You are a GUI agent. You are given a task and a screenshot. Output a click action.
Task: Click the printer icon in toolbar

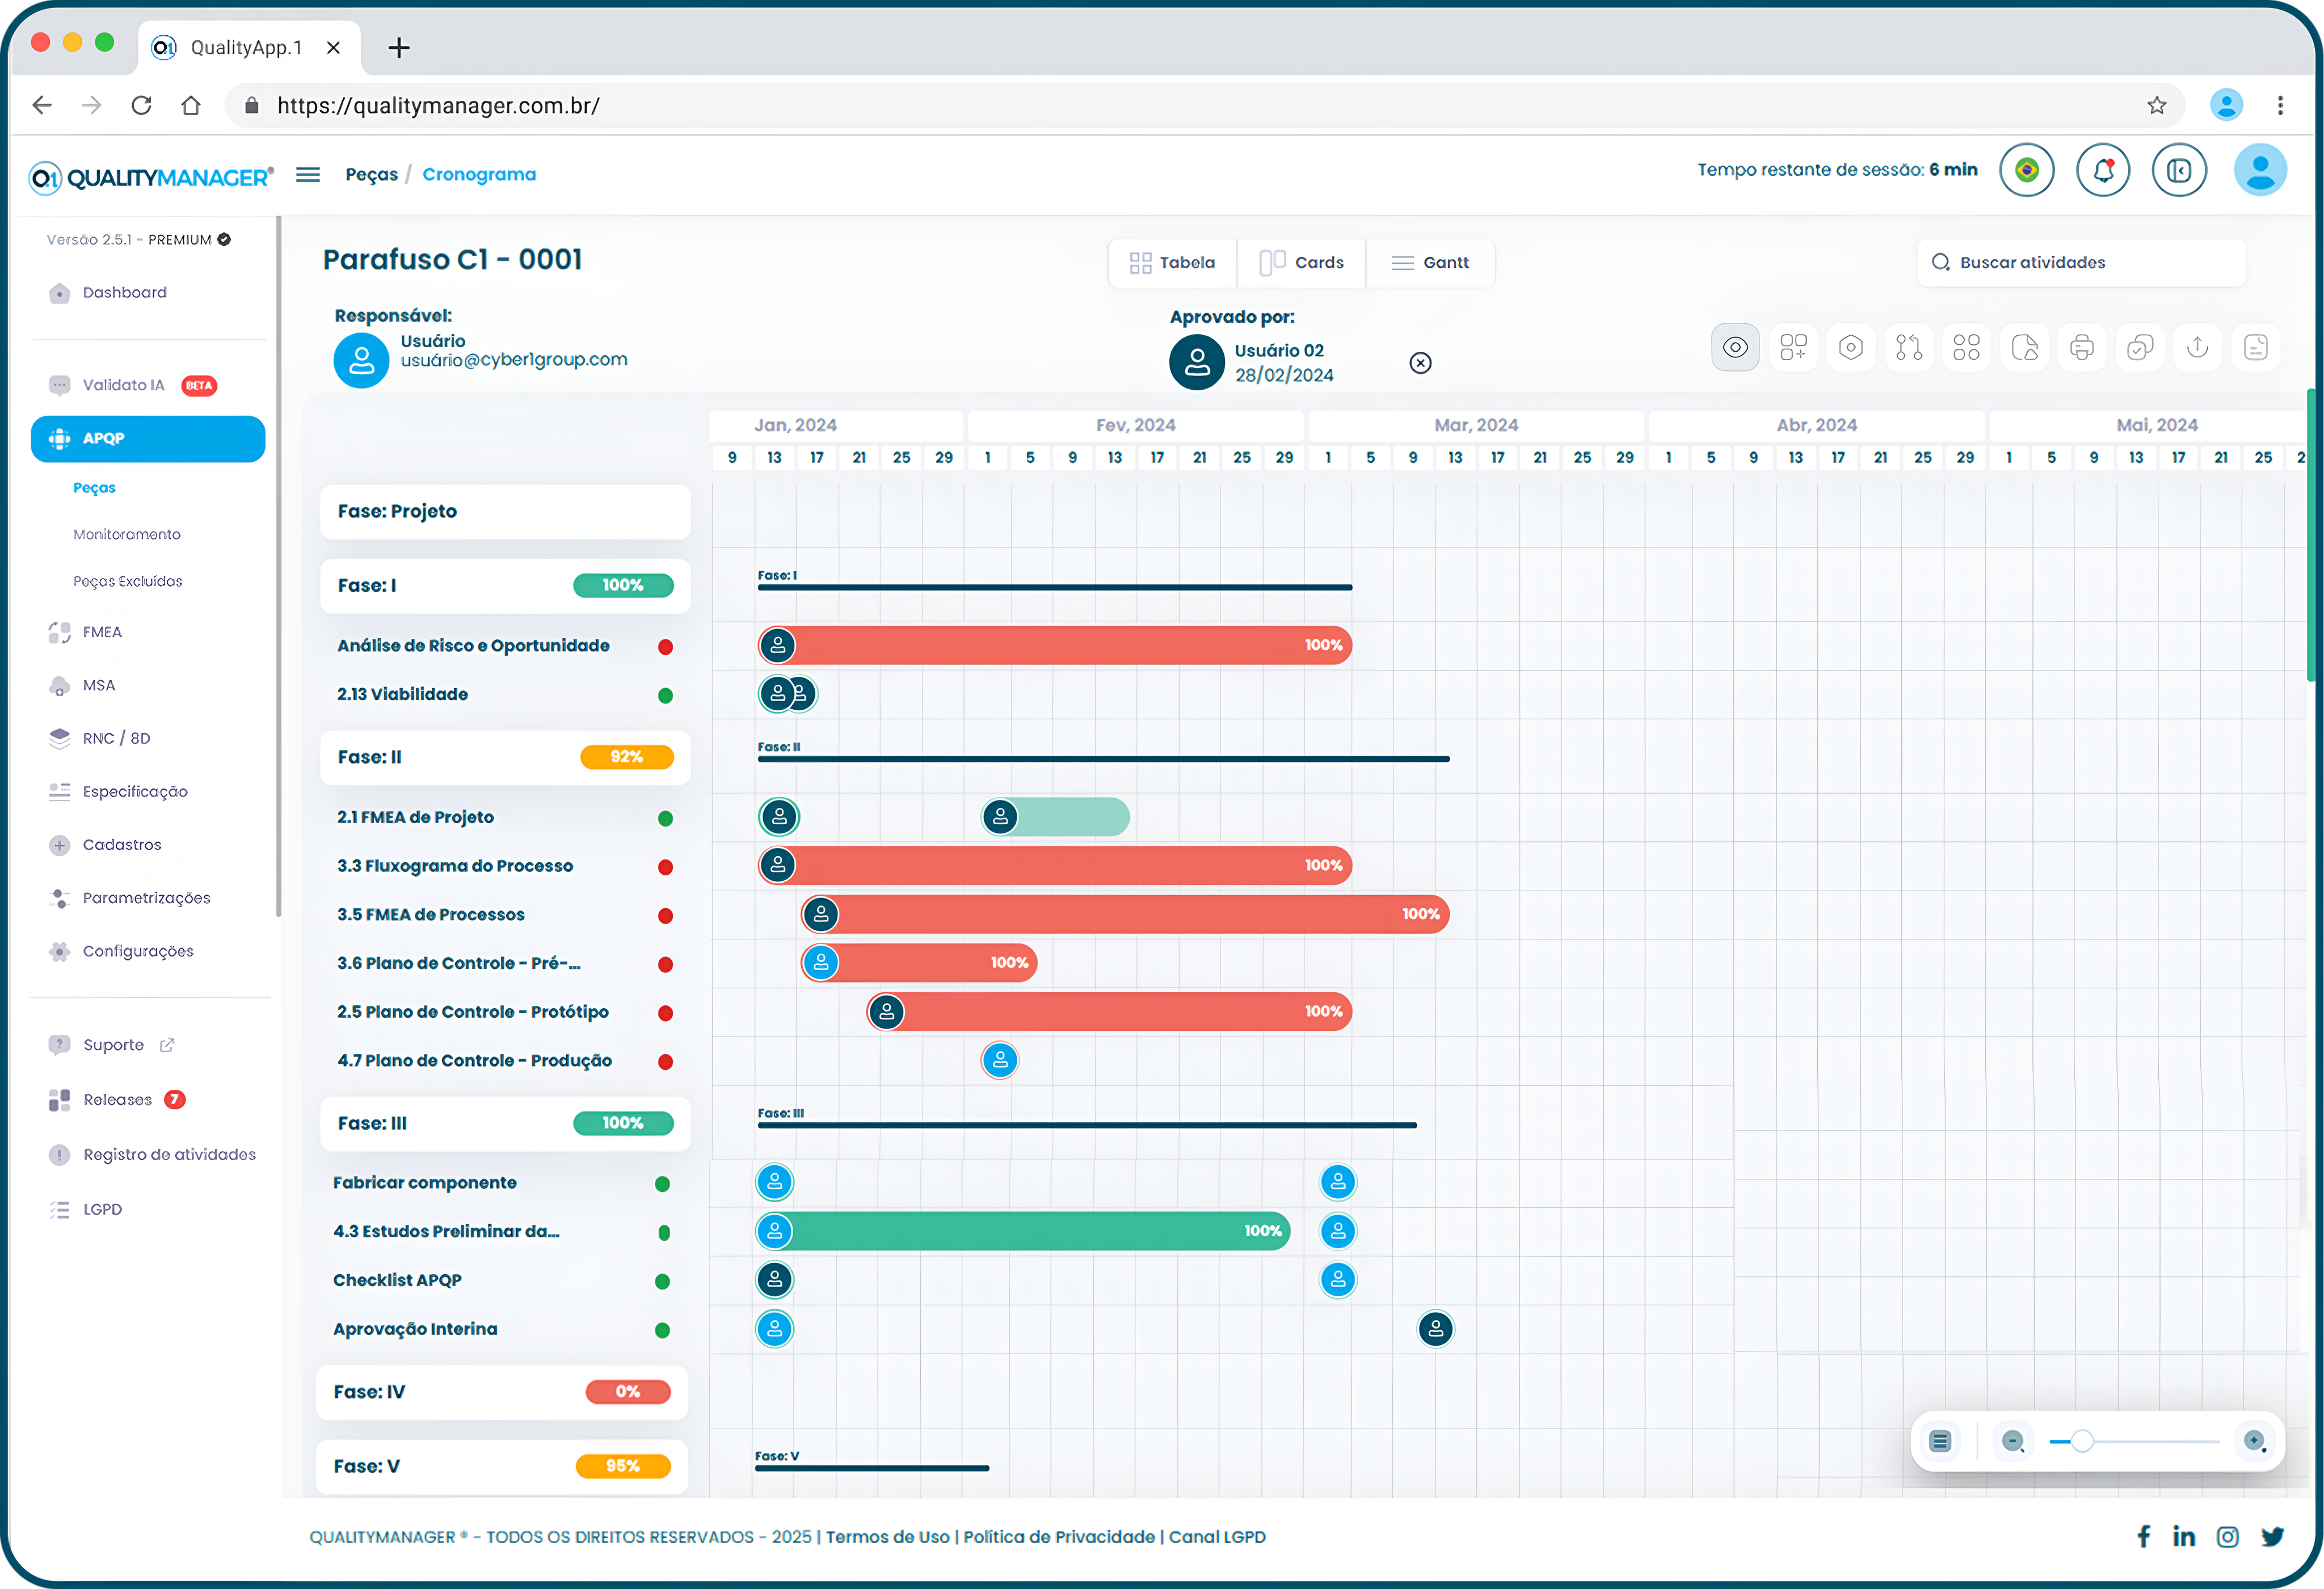pos(2082,347)
